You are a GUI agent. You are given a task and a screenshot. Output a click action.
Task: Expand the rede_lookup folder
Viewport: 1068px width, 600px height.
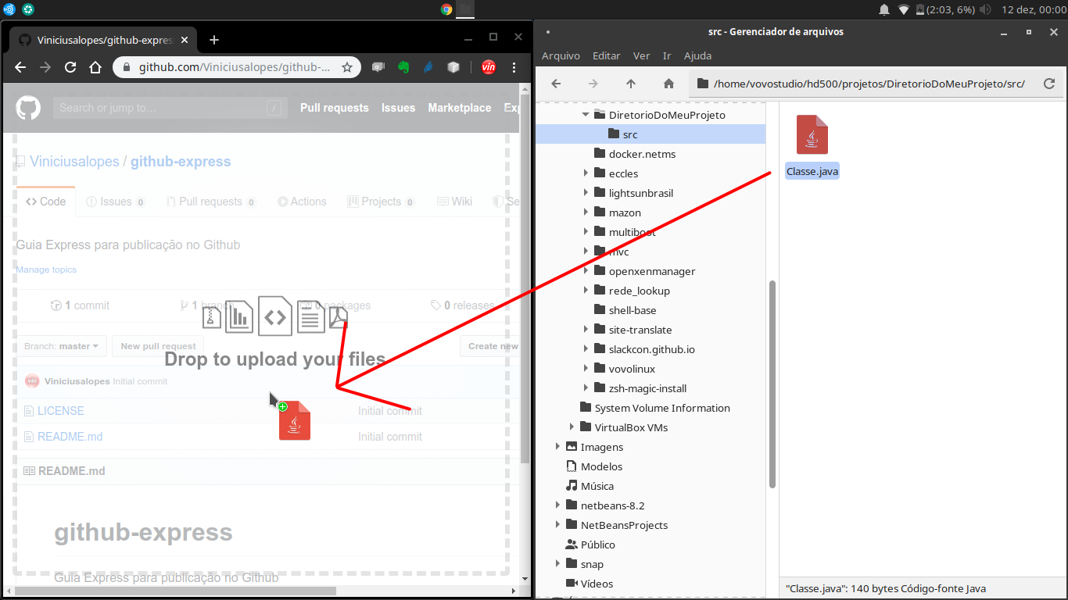pos(586,291)
